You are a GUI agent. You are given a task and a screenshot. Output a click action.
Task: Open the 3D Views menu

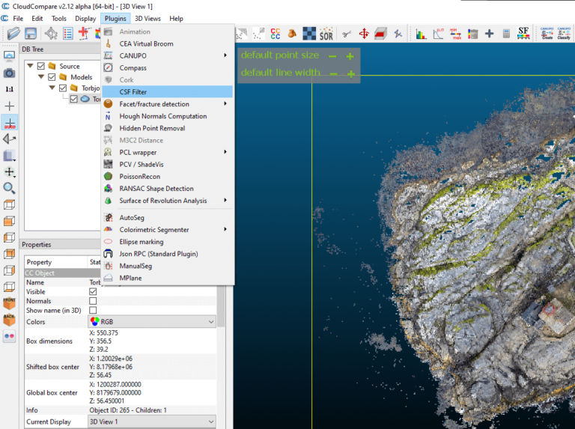coord(147,18)
